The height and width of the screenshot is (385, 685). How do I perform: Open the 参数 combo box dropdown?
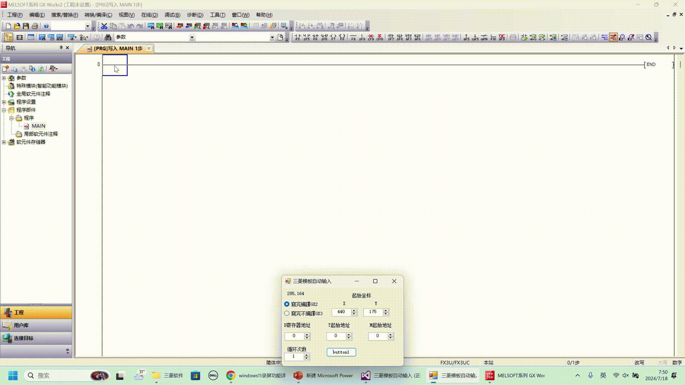click(x=192, y=37)
